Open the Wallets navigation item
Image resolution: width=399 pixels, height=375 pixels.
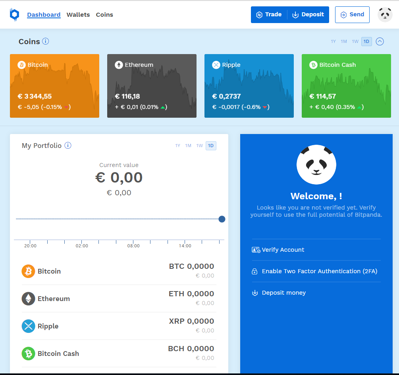coord(78,14)
